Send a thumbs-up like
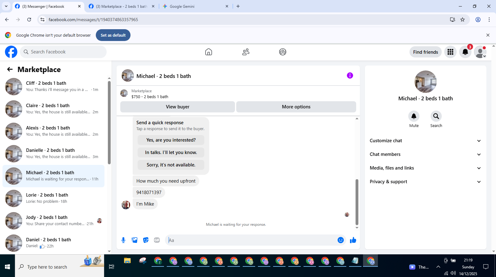The height and width of the screenshot is (277, 496). pos(353,240)
